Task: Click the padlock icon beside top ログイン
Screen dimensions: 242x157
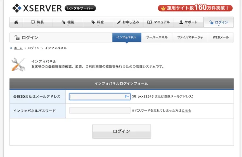Action: click(x=211, y=22)
